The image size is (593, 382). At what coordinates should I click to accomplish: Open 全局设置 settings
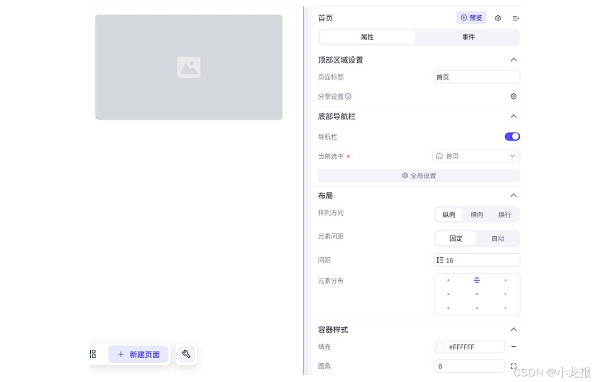[419, 175]
